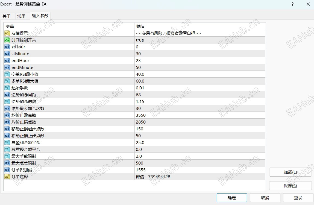This screenshot has height=205, width=314.
Task: Select the 逆势加仓间距 value 68
Action: [138, 95]
